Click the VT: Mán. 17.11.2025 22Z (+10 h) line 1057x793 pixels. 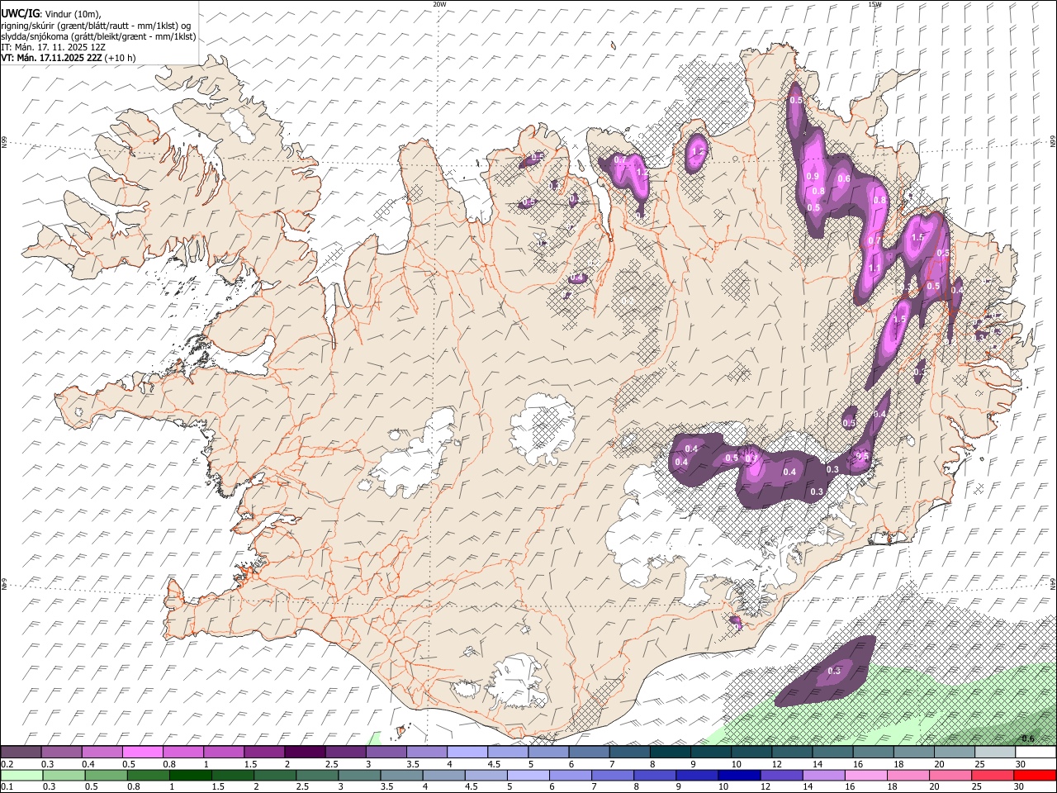coord(69,58)
